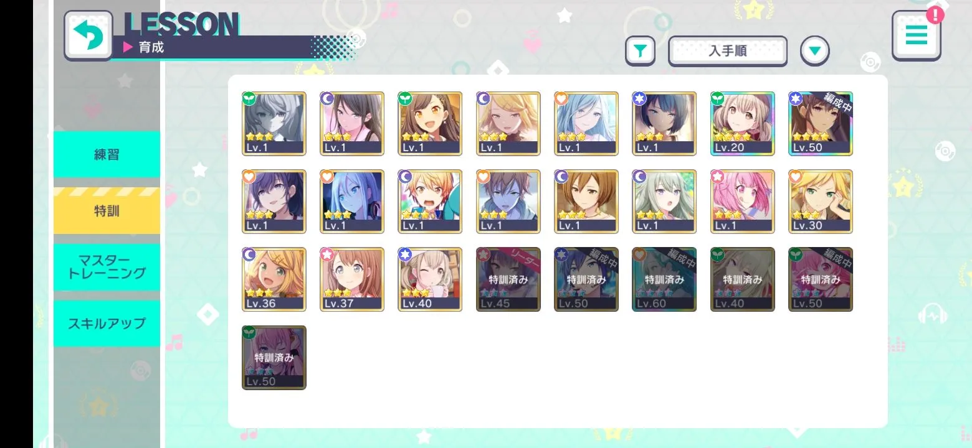Image resolution: width=972 pixels, height=448 pixels.
Task: Choose the Lv.36 card
Action: click(x=274, y=279)
